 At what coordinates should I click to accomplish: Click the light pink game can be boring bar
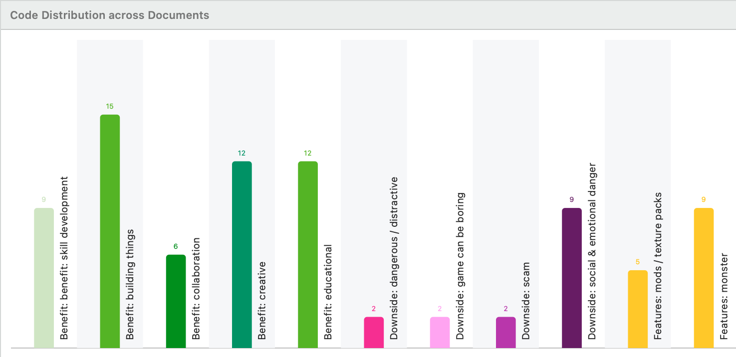point(440,332)
